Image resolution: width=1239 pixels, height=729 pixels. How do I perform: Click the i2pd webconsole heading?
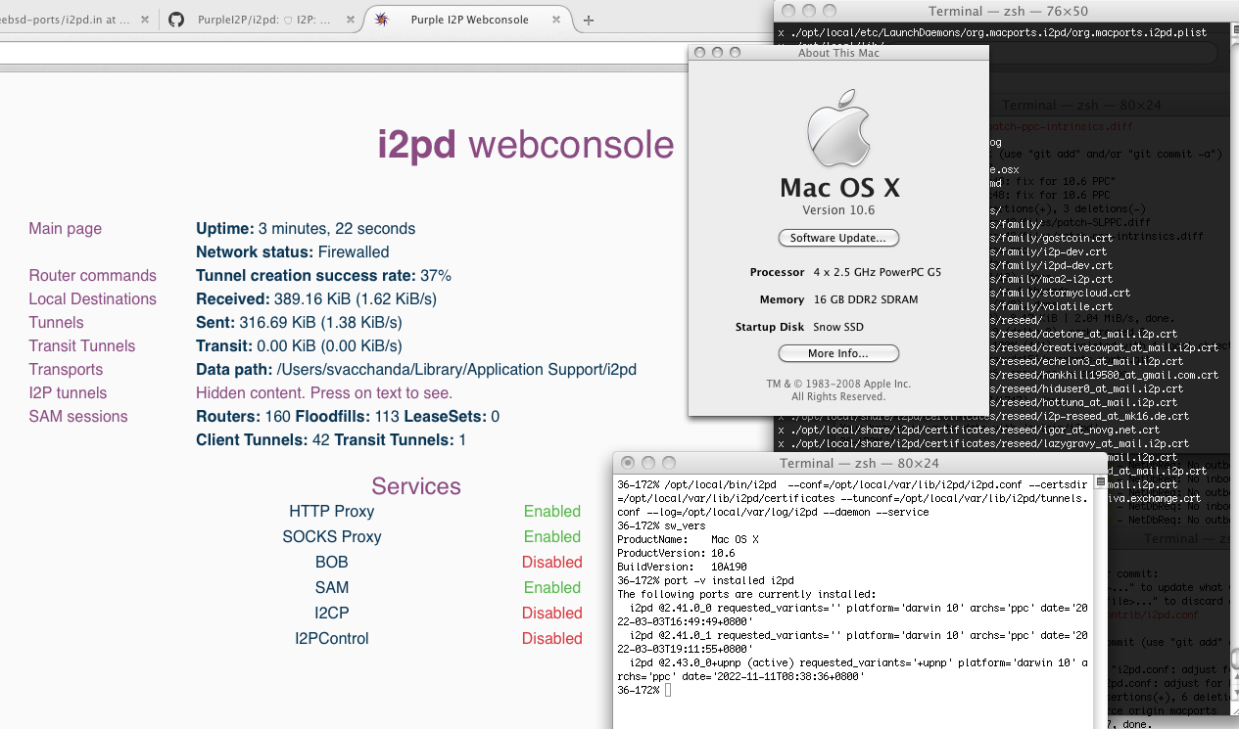click(x=526, y=145)
